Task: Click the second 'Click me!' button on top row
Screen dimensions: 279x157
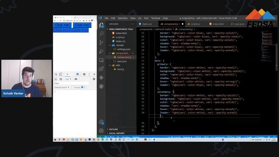Action: [82, 25]
